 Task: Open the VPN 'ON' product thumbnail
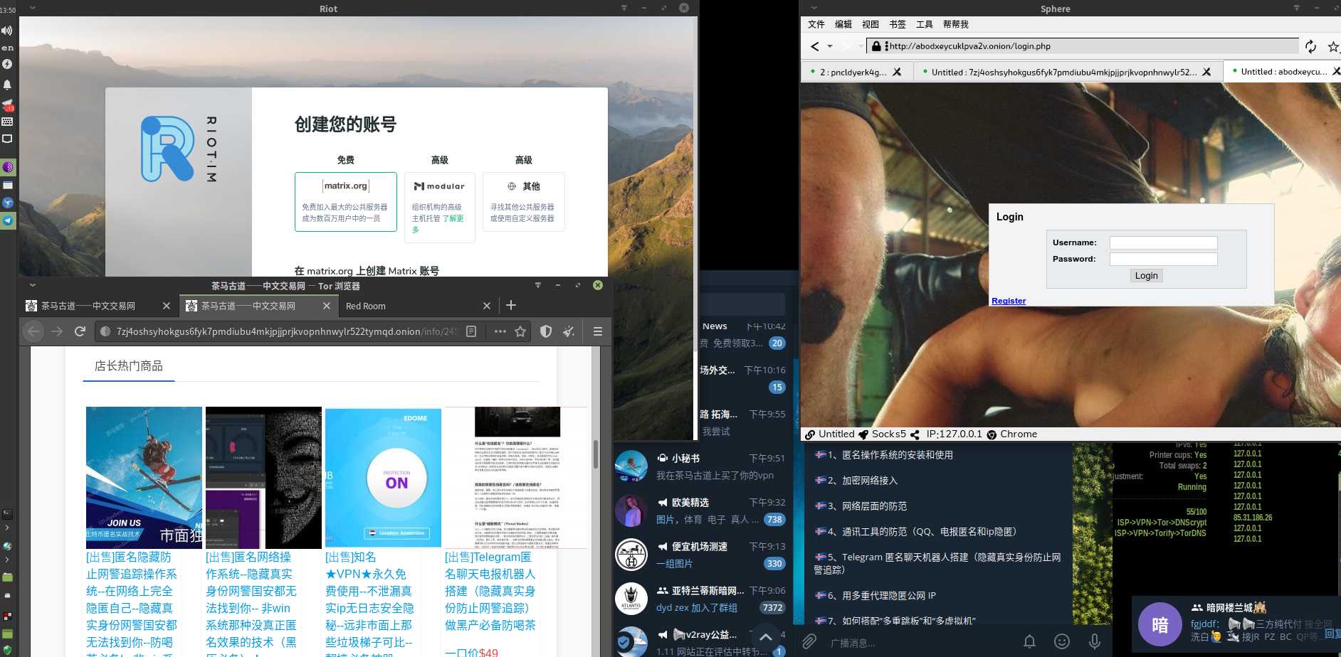[x=383, y=478]
